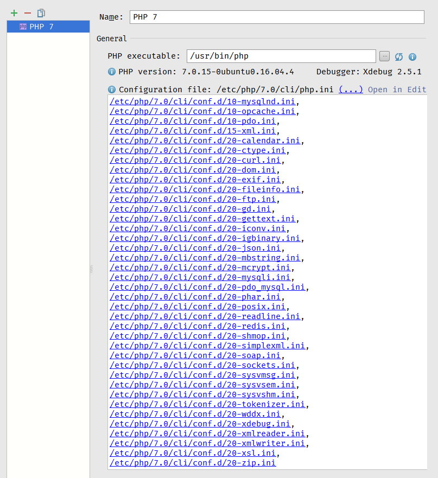The height and width of the screenshot is (478, 438).
Task: Open 10-opcache.ini config file link
Action: click(202, 111)
